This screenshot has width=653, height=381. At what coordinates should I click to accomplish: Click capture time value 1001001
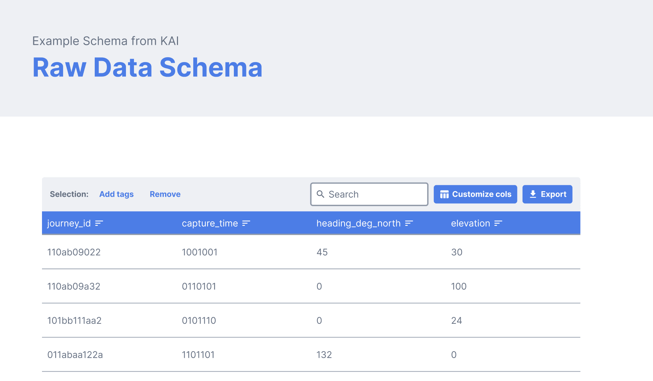(200, 252)
